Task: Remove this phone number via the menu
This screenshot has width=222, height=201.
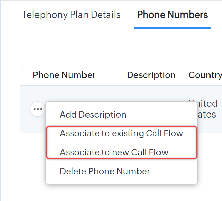Action: tap(105, 171)
